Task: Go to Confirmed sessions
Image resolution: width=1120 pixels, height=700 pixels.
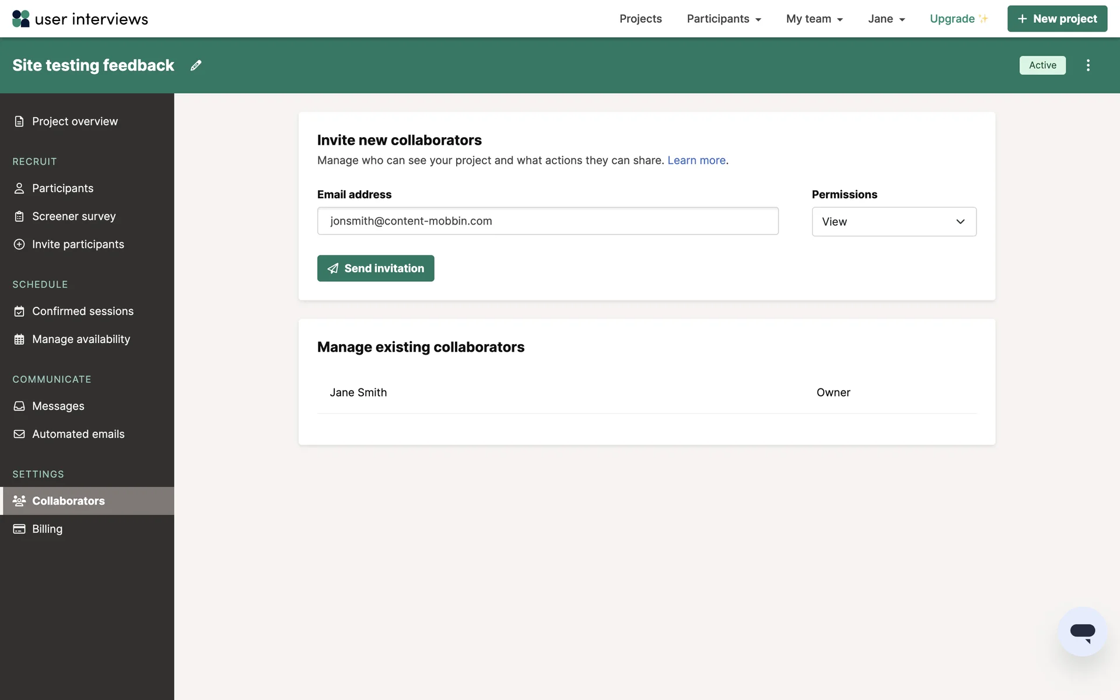Action: coord(82,311)
